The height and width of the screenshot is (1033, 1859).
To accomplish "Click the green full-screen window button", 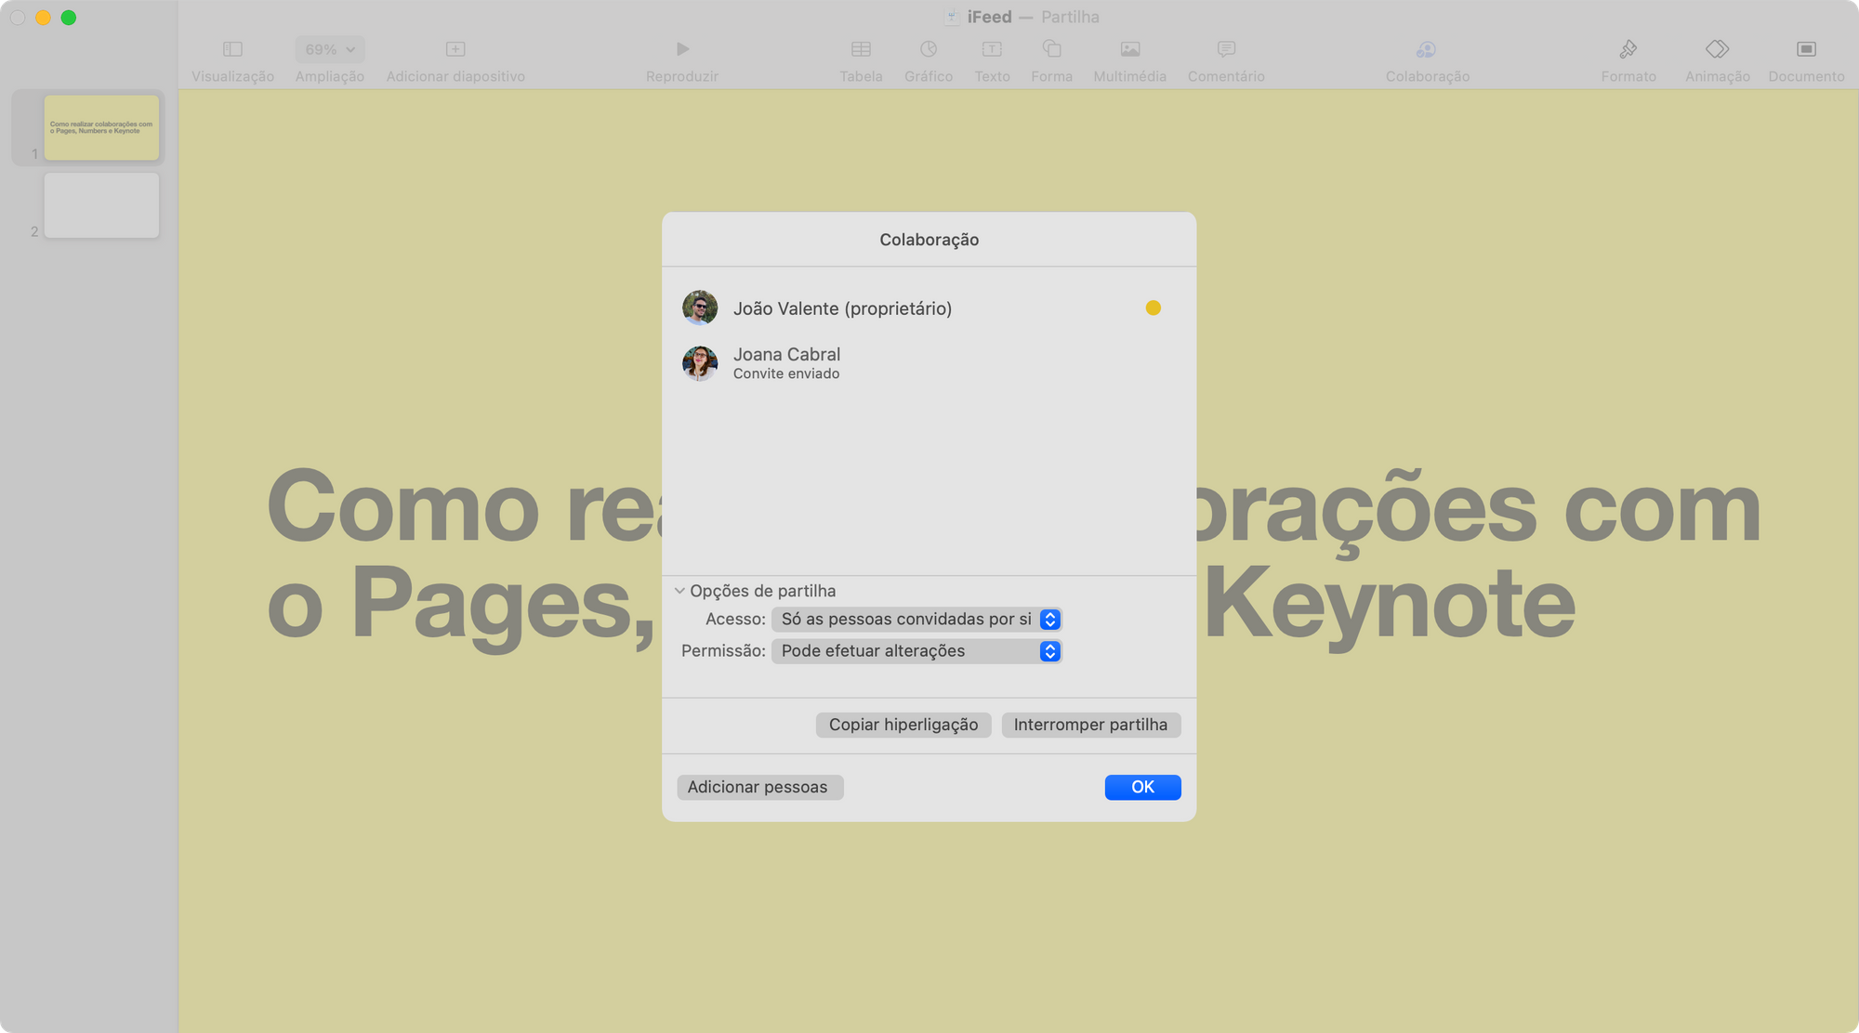I will 69,18.
